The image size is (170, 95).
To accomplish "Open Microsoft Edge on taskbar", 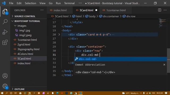I will tap(57, 93).
